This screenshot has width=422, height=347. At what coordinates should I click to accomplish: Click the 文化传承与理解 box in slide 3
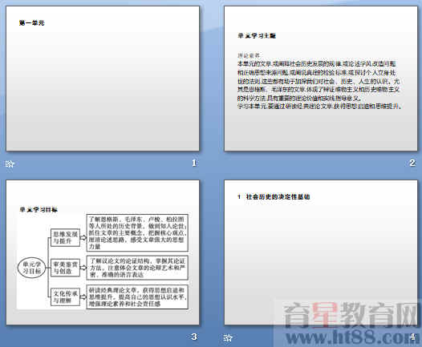[66, 297]
